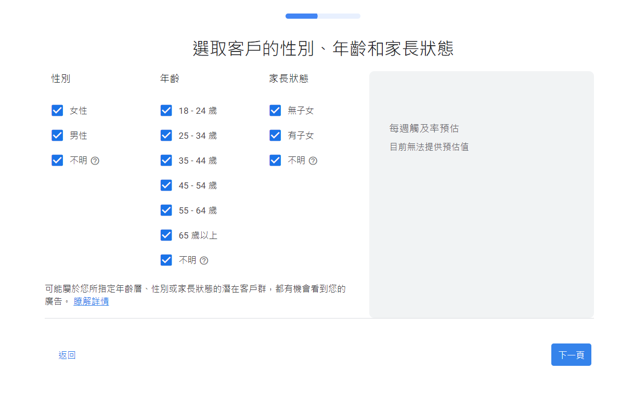Screen dimensions: 634x397
Task: Click help icon next to 性別 不明
Action: click(95, 161)
